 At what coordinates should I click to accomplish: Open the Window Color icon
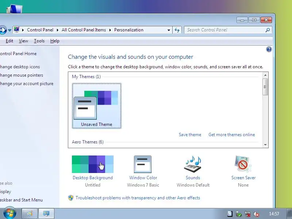coord(143,164)
